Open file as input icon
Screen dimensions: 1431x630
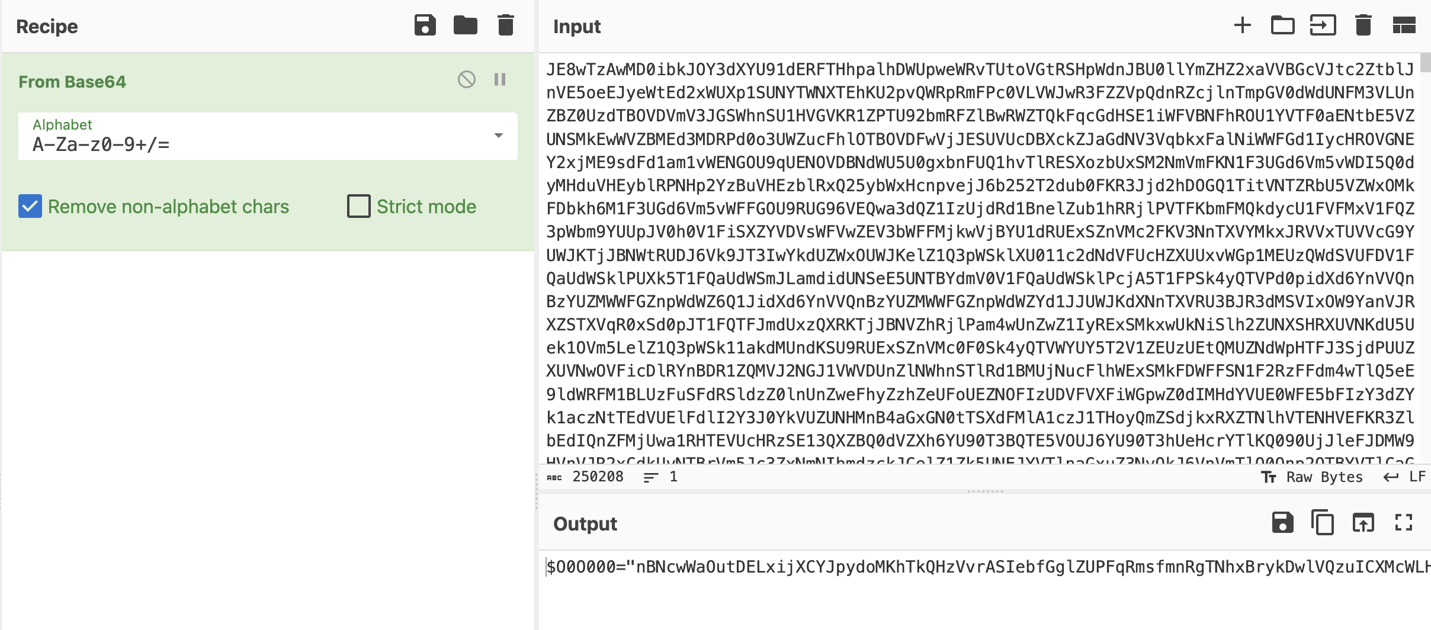1323,25
